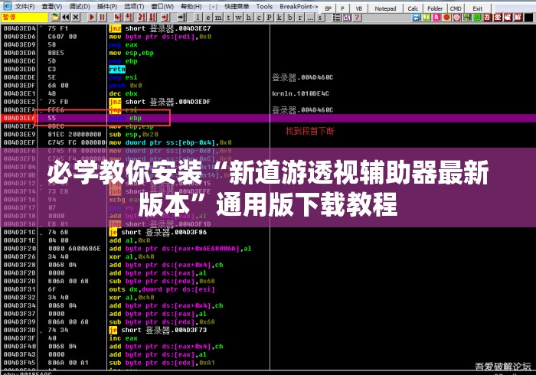Image resolution: width=536 pixels, height=375 pixels.
Task: Click the comment 'krnln.1010DE4C'
Action: [x=300, y=93]
